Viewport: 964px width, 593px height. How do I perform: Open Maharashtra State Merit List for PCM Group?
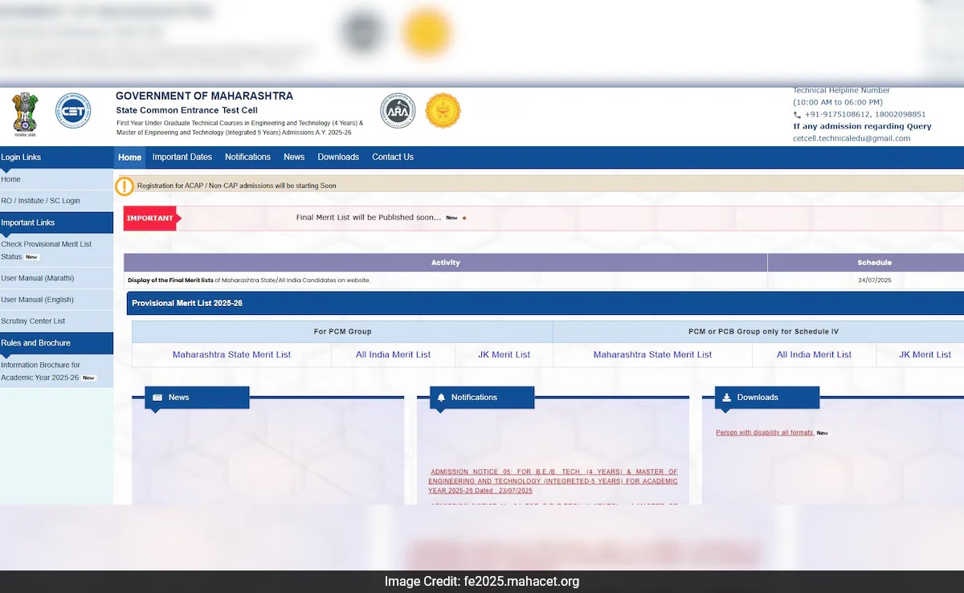click(231, 354)
